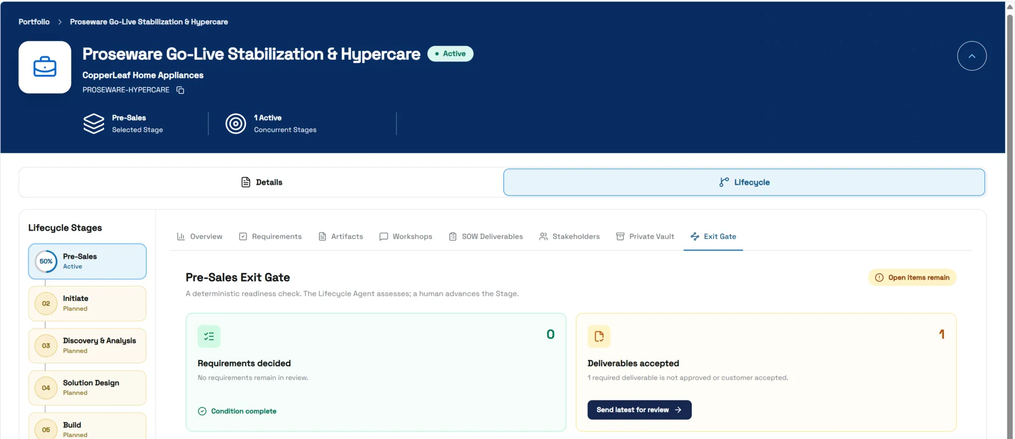The image size is (1015, 439).
Task: Click the Overview bar chart icon
Action: tap(181, 237)
